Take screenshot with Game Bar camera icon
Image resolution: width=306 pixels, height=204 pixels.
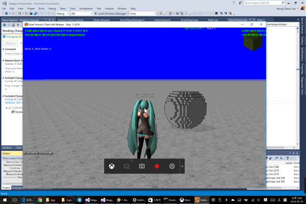click(142, 166)
